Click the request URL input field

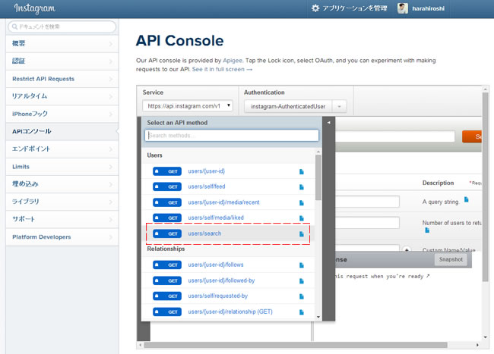pyautogui.click(x=395, y=136)
